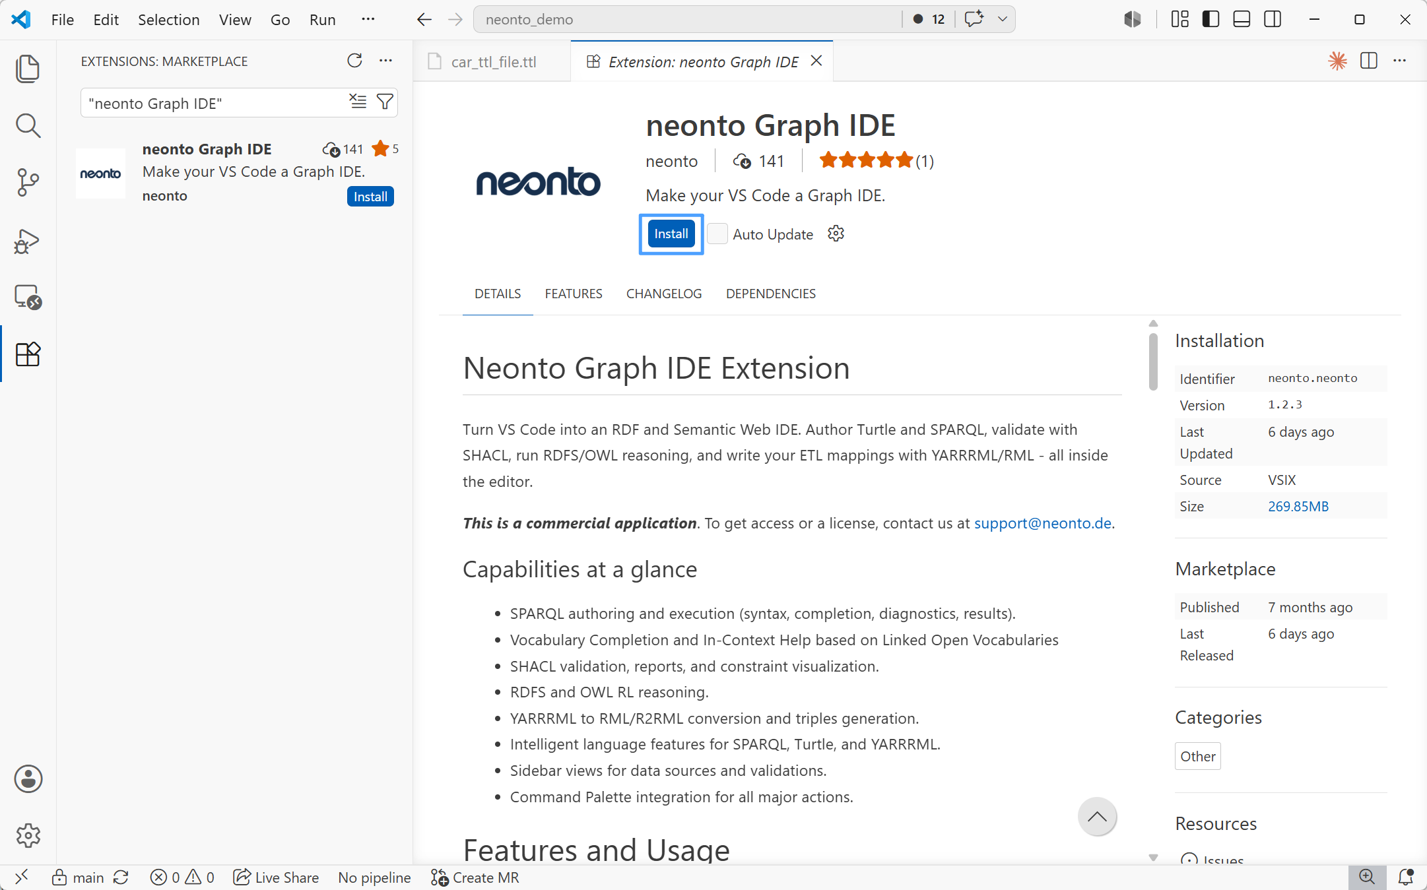Select the CHANGELOG tab

(x=664, y=294)
